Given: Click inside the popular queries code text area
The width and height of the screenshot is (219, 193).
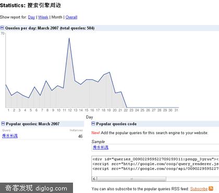Looking at the screenshot, I should 155,166.
